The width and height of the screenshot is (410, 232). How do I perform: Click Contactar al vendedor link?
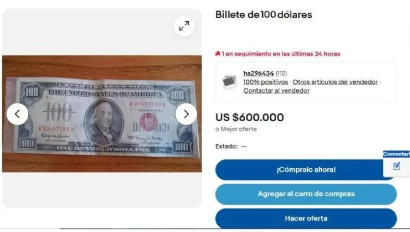click(276, 91)
